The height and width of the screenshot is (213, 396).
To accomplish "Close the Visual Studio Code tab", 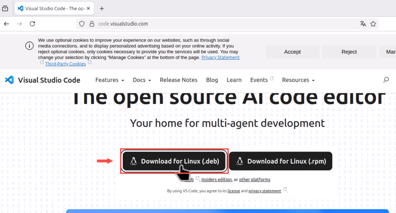I will coord(88,8).
